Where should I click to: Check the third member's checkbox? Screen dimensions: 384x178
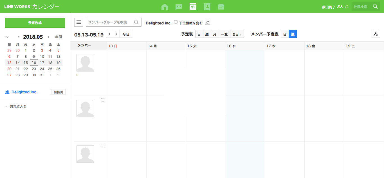103,145
